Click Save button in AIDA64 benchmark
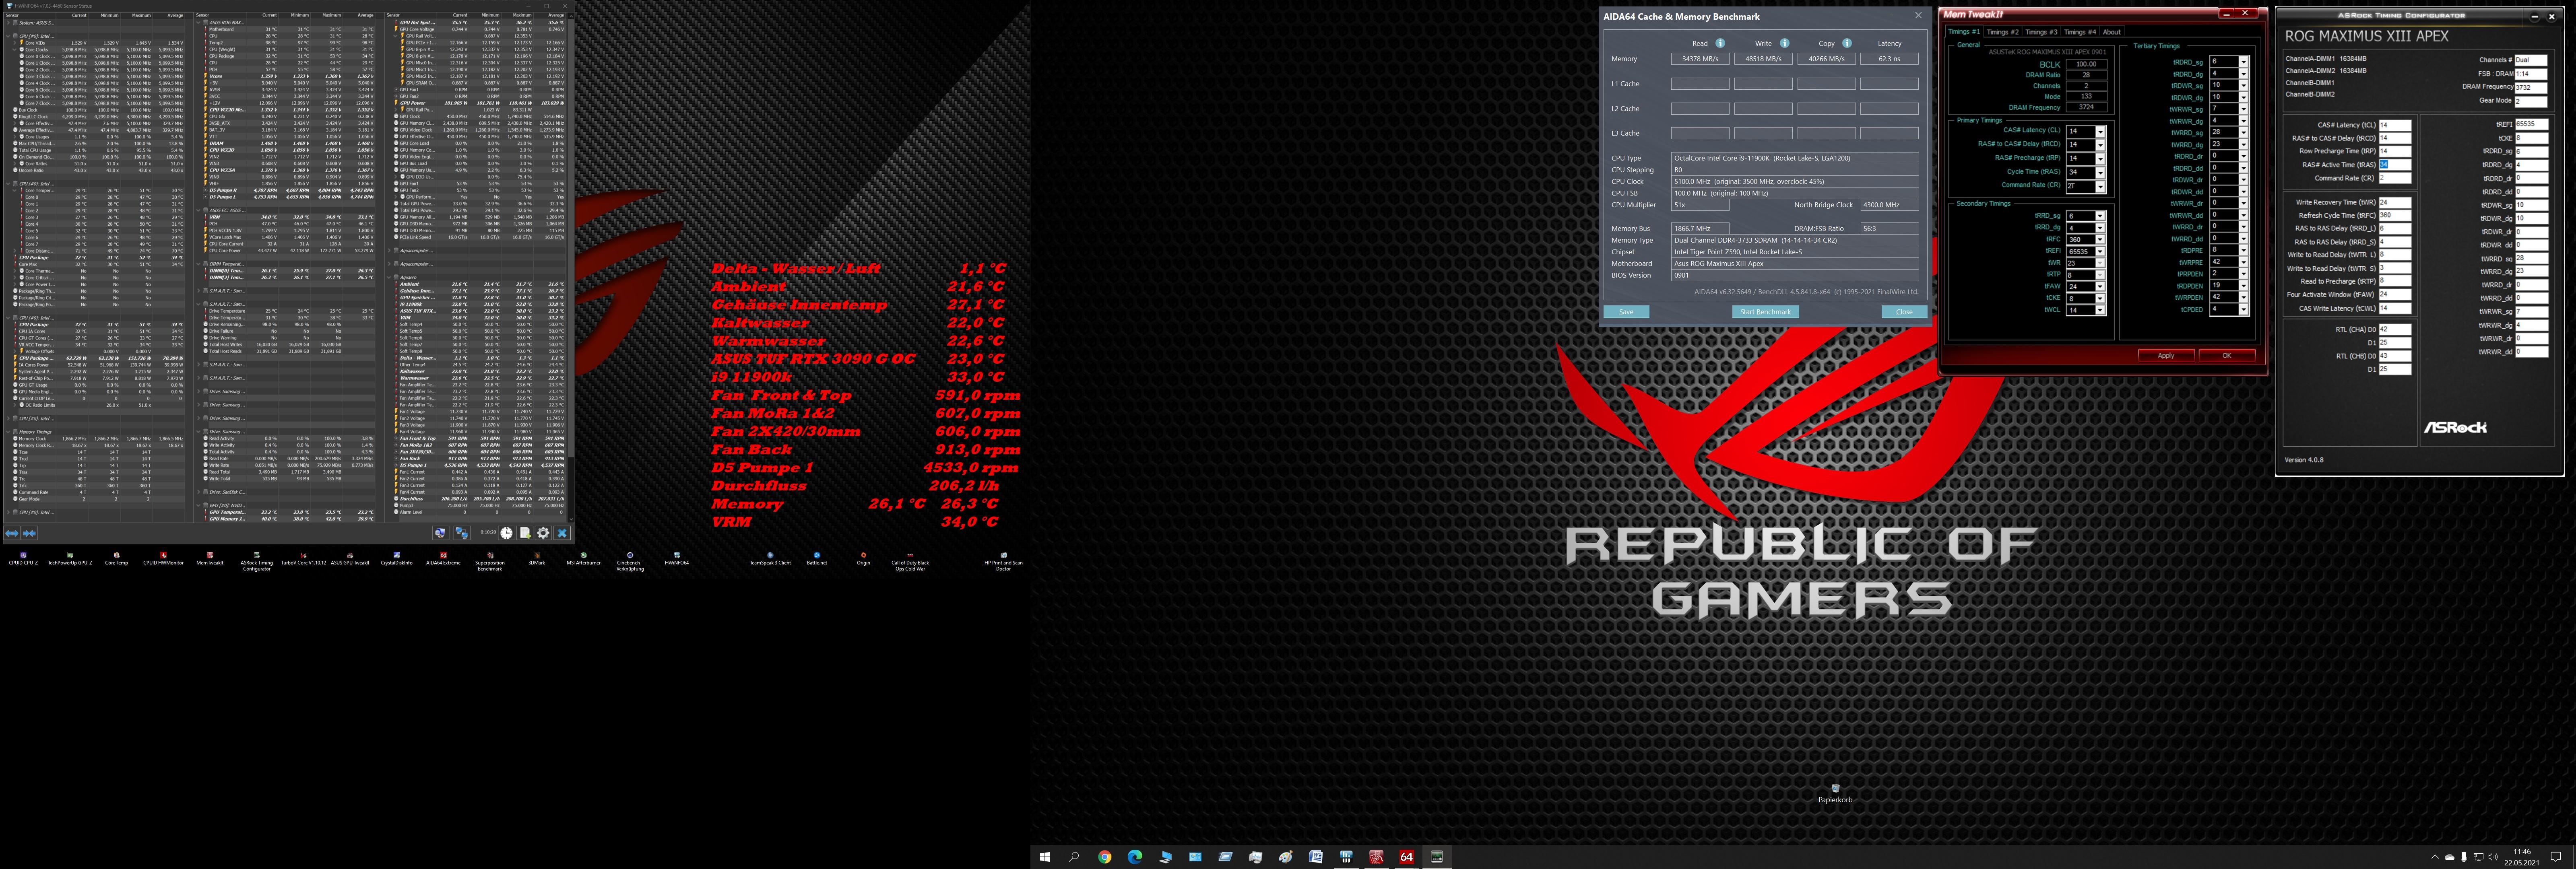The width and height of the screenshot is (2576, 869). pos(1626,312)
